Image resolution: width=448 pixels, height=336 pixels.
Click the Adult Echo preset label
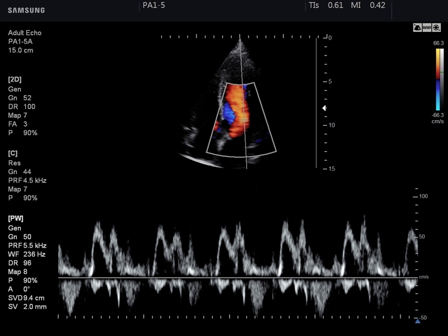coord(25,33)
